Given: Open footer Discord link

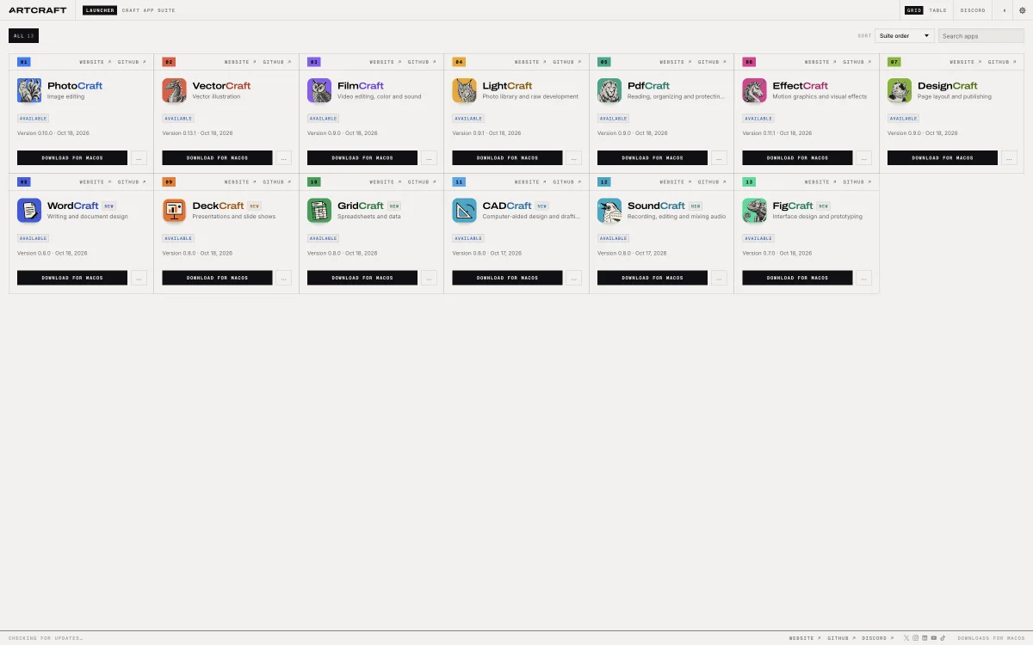Looking at the screenshot, I should 878,638.
